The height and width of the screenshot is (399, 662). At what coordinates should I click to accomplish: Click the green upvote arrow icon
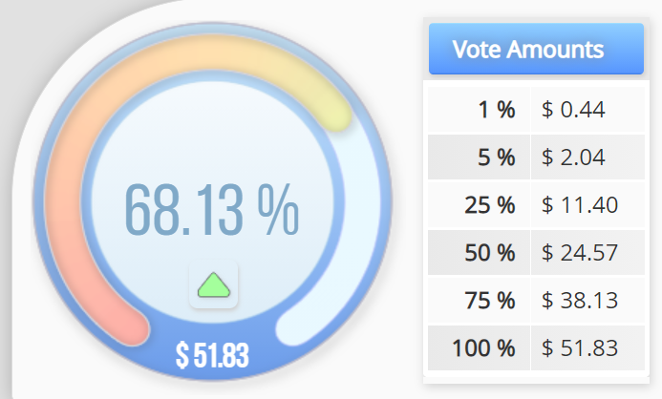214,285
